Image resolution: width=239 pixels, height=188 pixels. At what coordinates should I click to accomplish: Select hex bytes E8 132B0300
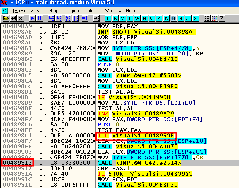(x=70, y=163)
